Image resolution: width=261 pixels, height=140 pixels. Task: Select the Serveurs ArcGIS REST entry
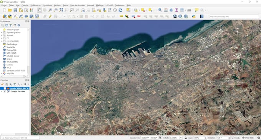pos(15,70)
